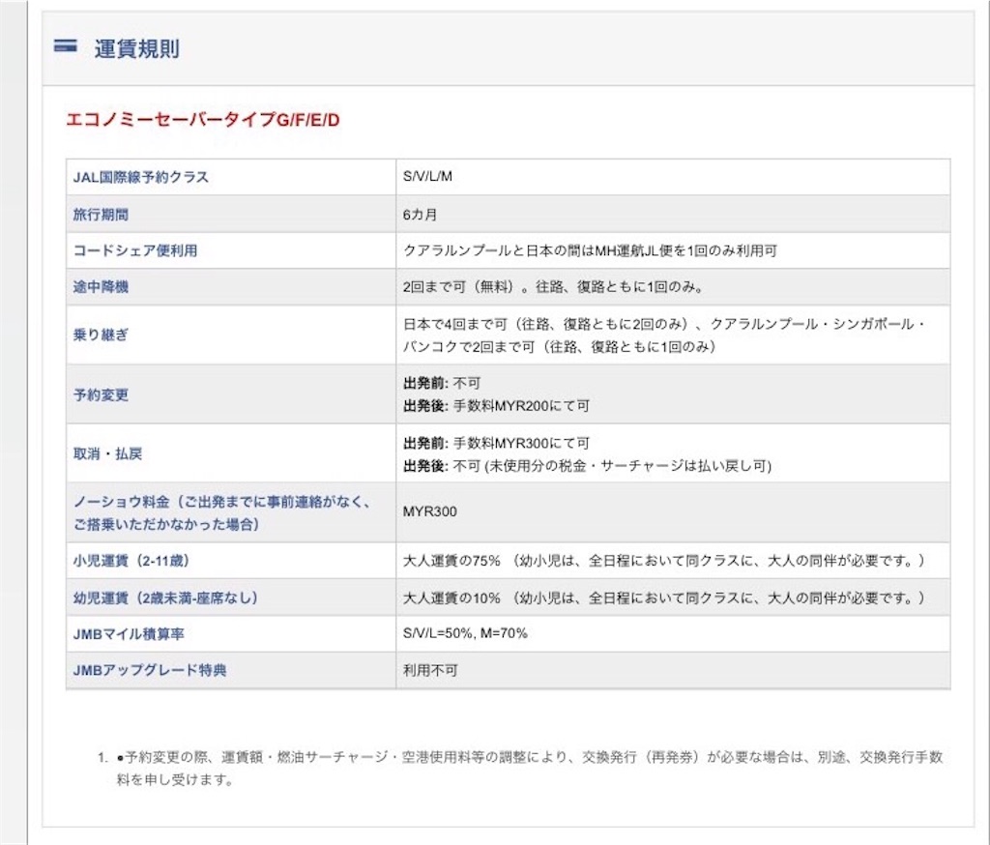
Task: Click the 運賃規則 section heading
Action: click(136, 48)
